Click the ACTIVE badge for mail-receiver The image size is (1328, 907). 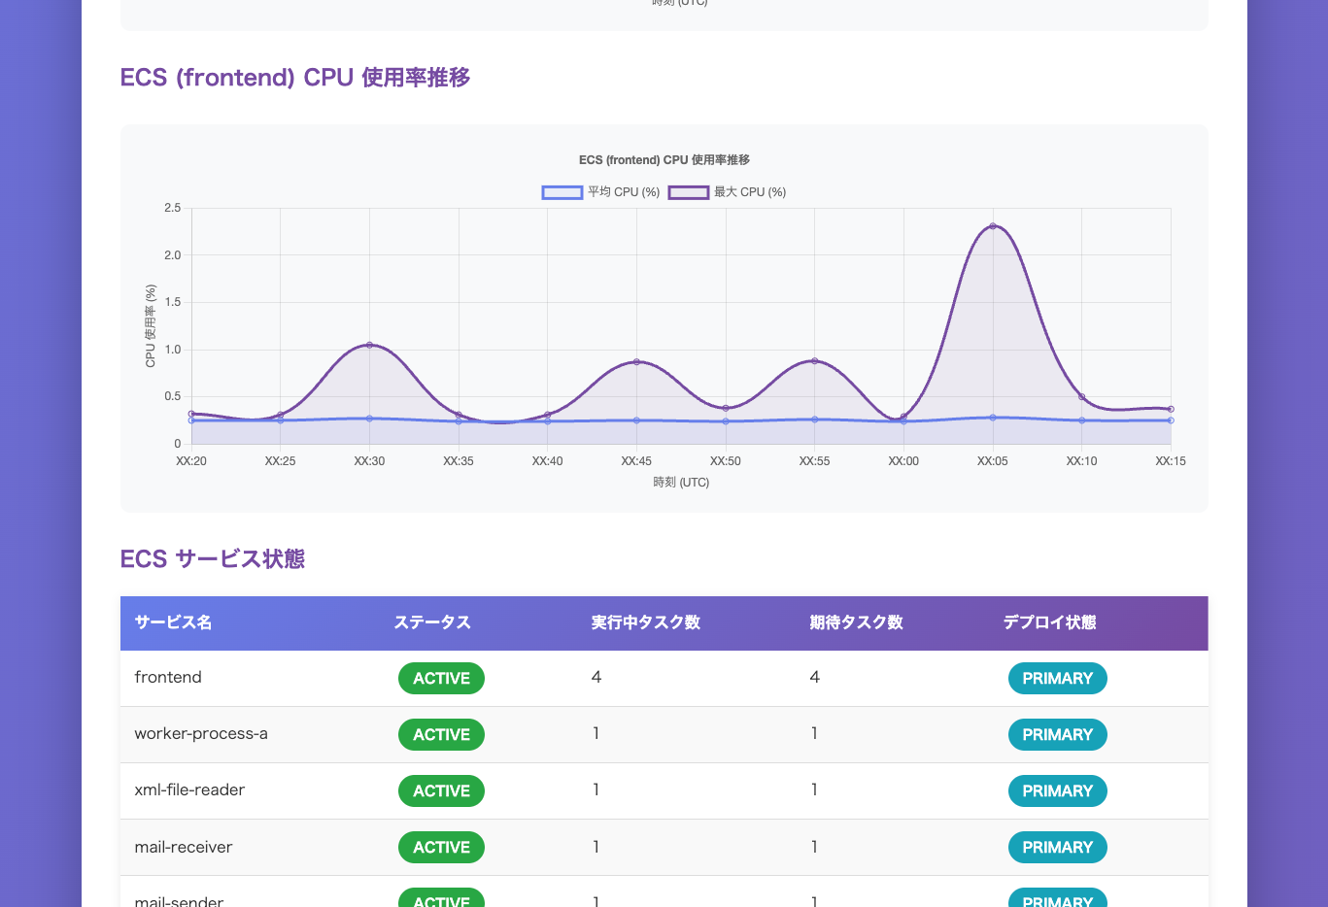tap(441, 847)
